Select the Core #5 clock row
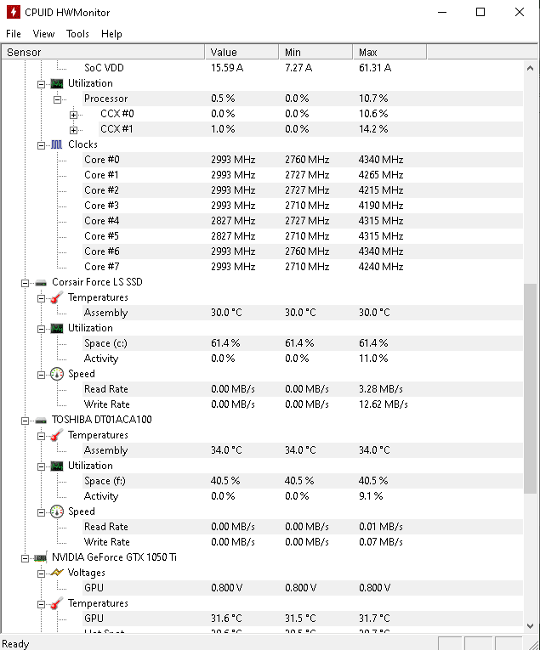The image size is (540, 650). click(x=303, y=236)
